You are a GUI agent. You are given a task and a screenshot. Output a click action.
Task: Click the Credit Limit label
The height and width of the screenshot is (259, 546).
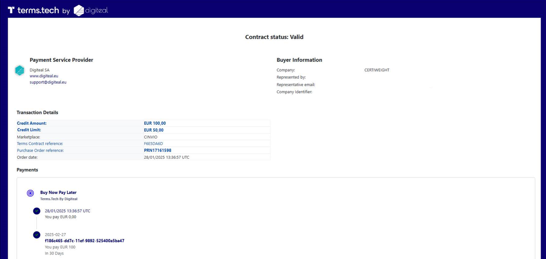pos(29,130)
